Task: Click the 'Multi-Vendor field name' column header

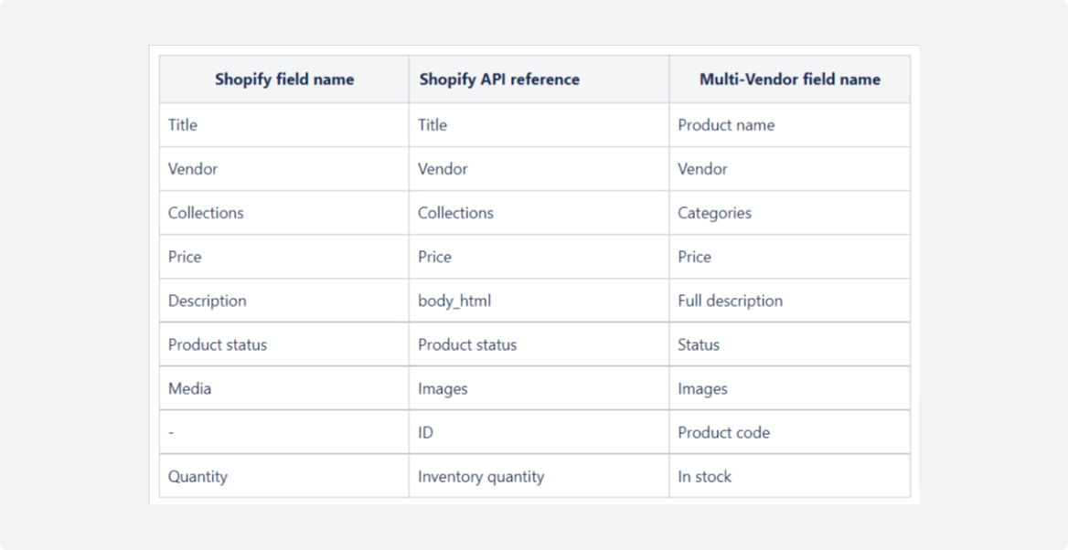Action: [789, 79]
